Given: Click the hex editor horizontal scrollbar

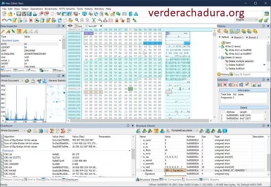Looking at the screenshot, I should coord(139,120).
